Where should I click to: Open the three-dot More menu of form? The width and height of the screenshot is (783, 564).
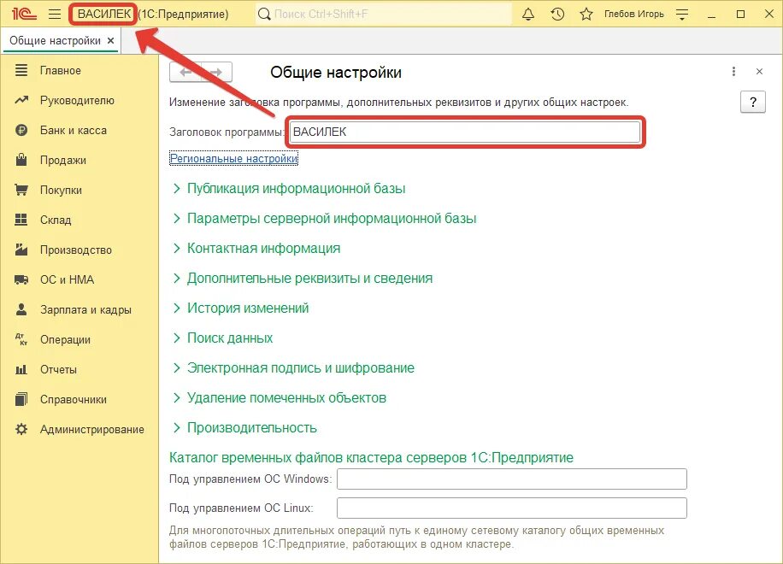[733, 72]
